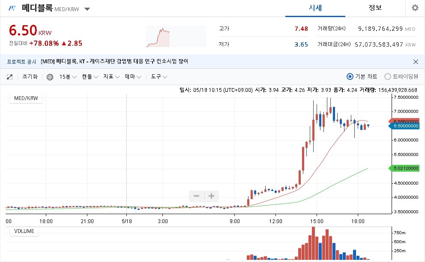The image size is (425, 262).
Task: Click the ▲2.85 price change amount
Action: tap(72, 43)
